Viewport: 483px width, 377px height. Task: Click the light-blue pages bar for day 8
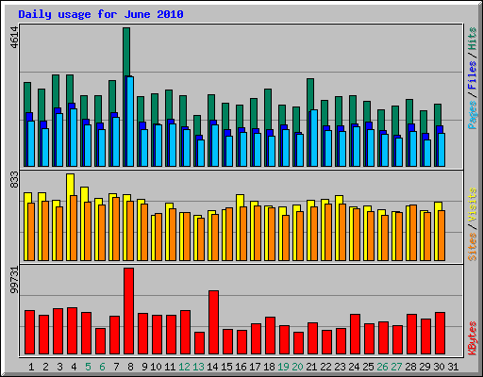130,122
